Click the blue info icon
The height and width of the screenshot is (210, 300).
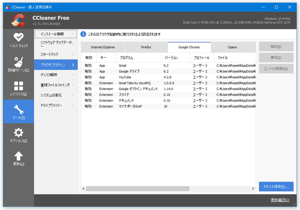tap(83, 34)
